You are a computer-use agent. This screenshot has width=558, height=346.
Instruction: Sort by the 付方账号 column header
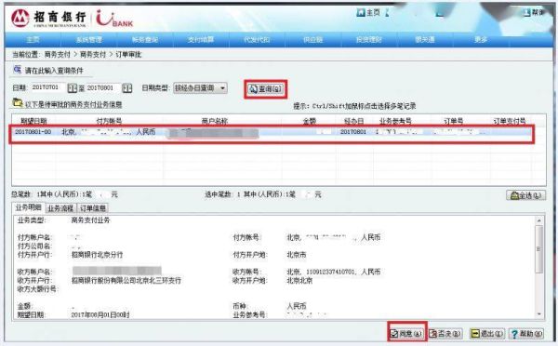click(x=109, y=121)
